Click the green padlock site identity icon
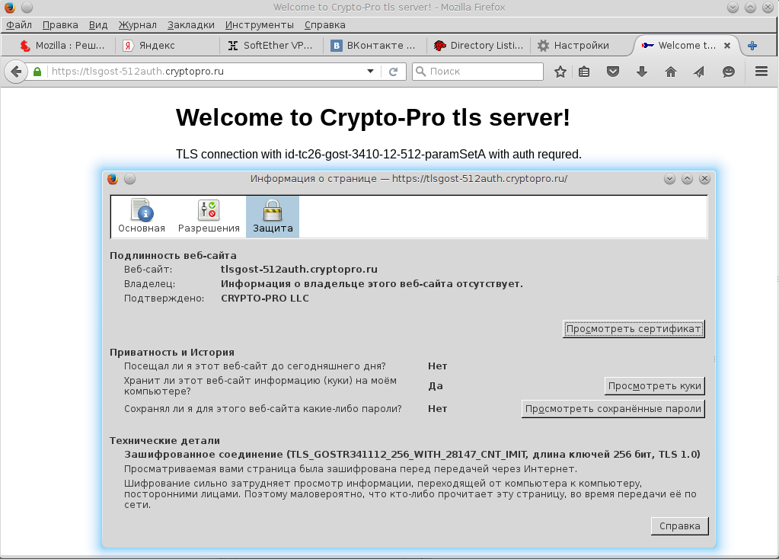 pyautogui.click(x=37, y=72)
